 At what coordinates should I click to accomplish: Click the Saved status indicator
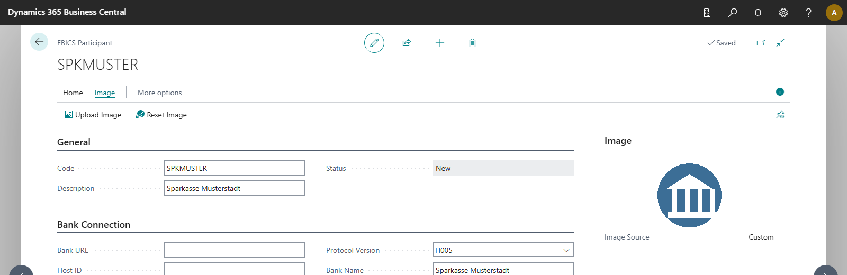click(722, 43)
